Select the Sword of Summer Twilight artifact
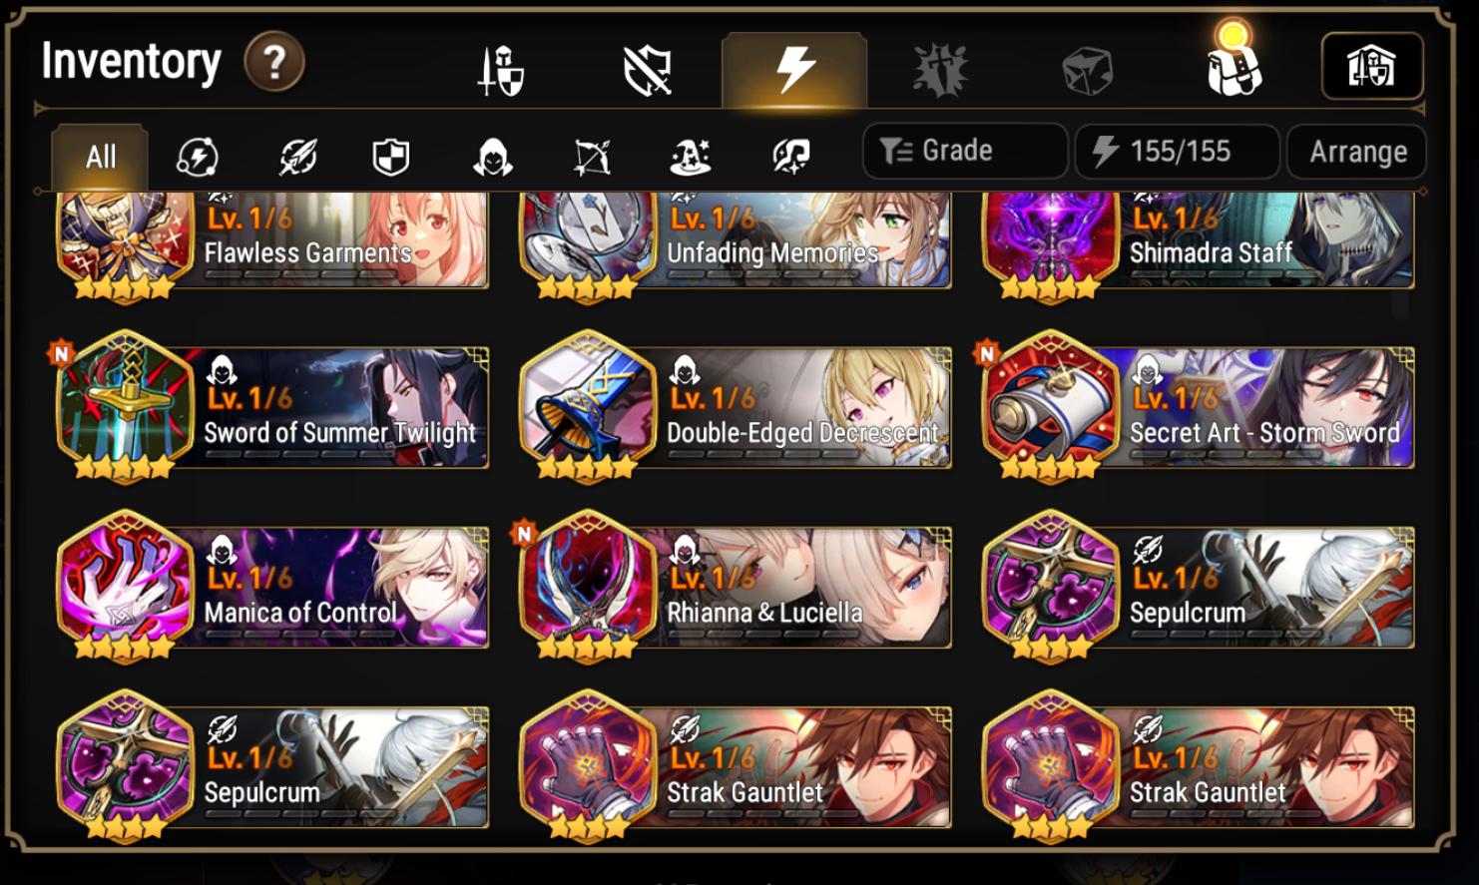This screenshot has height=885, width=1479. pyautogui.click(x=272, y=408)
